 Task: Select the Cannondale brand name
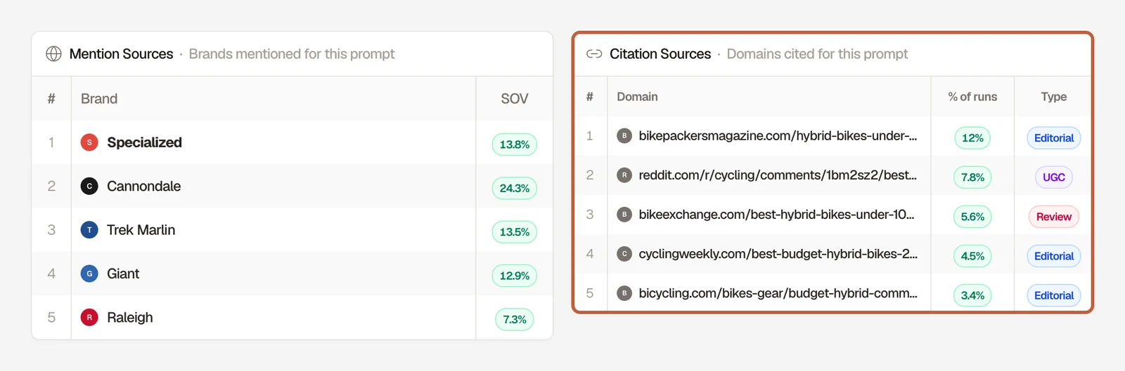coord(143,186)
